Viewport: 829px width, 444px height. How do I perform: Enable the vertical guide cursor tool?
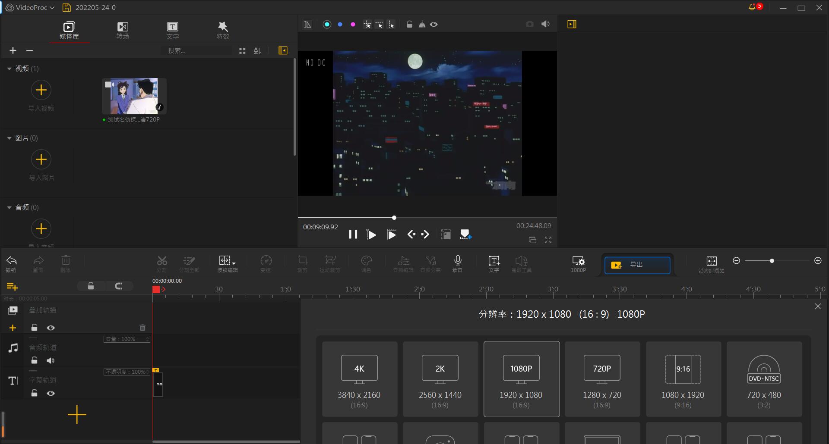(x=391, y=25)
